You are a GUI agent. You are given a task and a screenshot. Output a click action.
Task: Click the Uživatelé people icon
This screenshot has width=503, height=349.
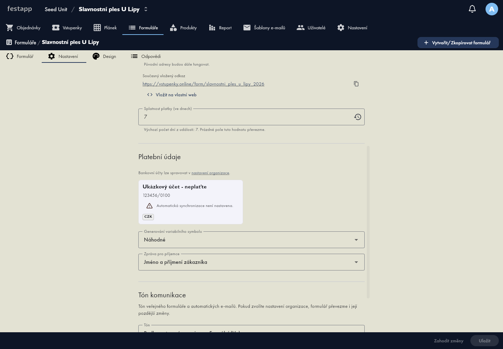click(x=300, y=28)
